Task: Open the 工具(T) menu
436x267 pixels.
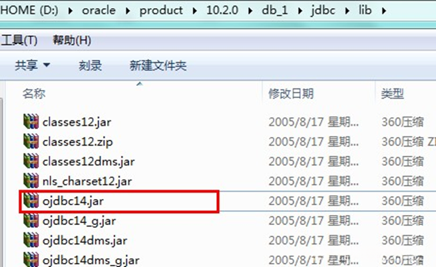Action: (x=19, y=41)
